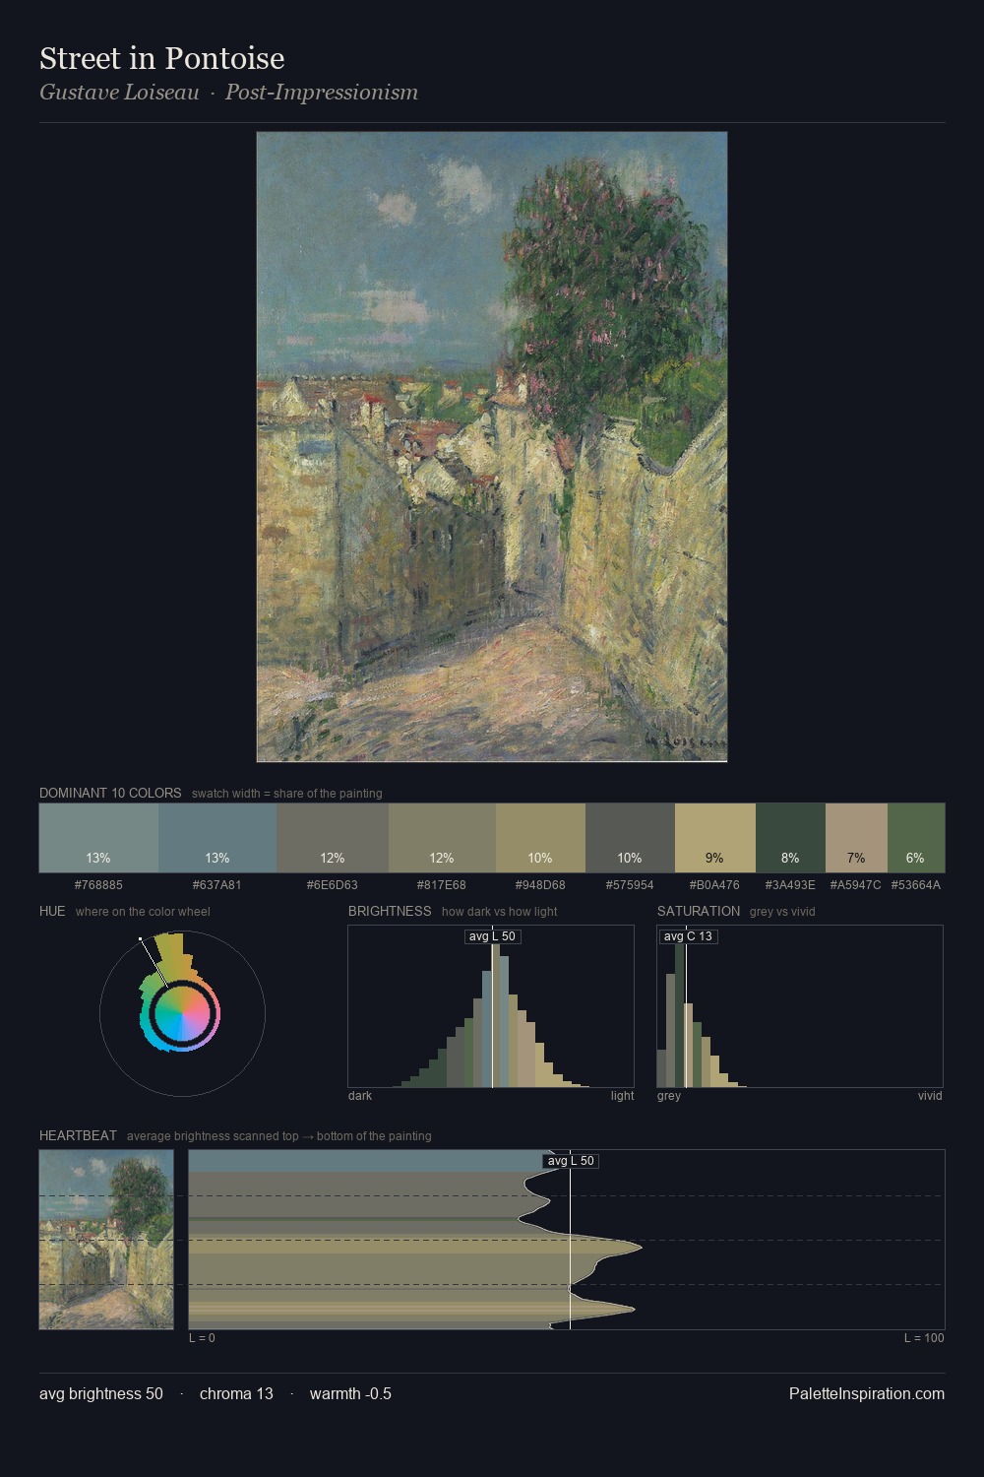The width and height of the screenshot is (984, 1477).
Task: Choose the #817E68 olive swatch
Action: point(442,838)
